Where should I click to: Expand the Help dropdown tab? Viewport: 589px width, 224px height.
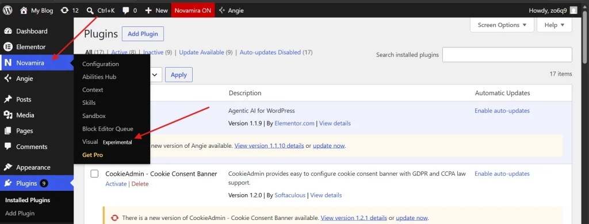pyautogui.click(x=554, y=25)
